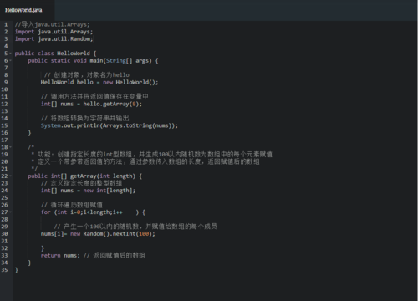Click the '//导入java.util.Arrays;' comment on line 1
The height and width of the screenshot is (301, 418).
point(53,24)
